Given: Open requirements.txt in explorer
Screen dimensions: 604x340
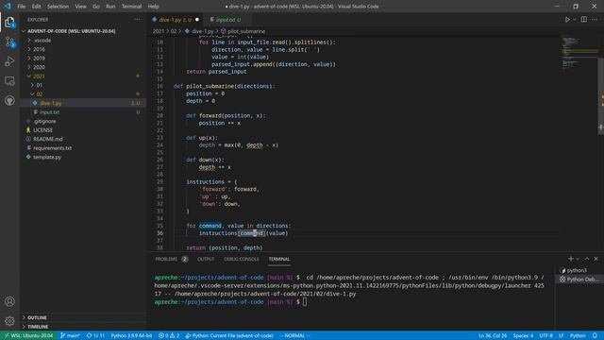Looking at the screenshot, I should (83, 148).
